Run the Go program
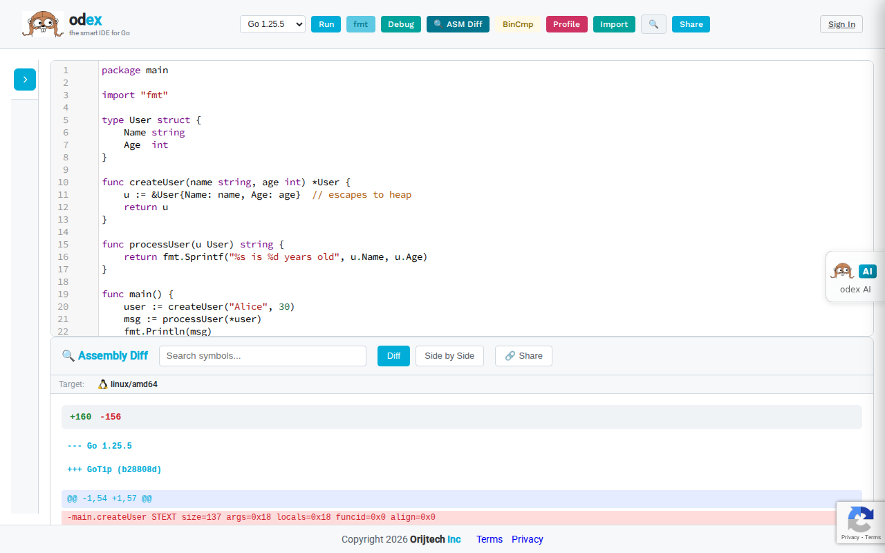The height and width of the screenshot is (553, 885). click(326, 24)
